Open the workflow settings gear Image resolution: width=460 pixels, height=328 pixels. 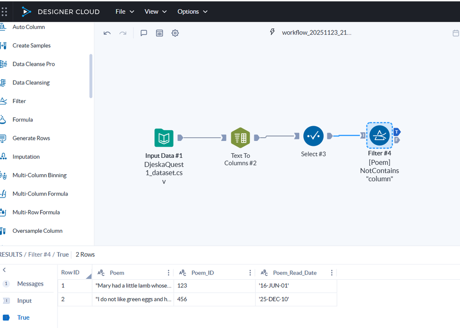click(175, 33)
